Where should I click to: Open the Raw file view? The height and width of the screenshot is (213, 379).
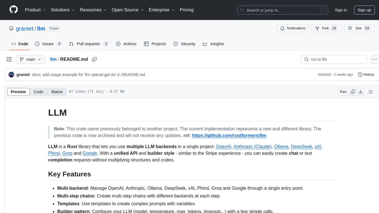pos(343,92)
